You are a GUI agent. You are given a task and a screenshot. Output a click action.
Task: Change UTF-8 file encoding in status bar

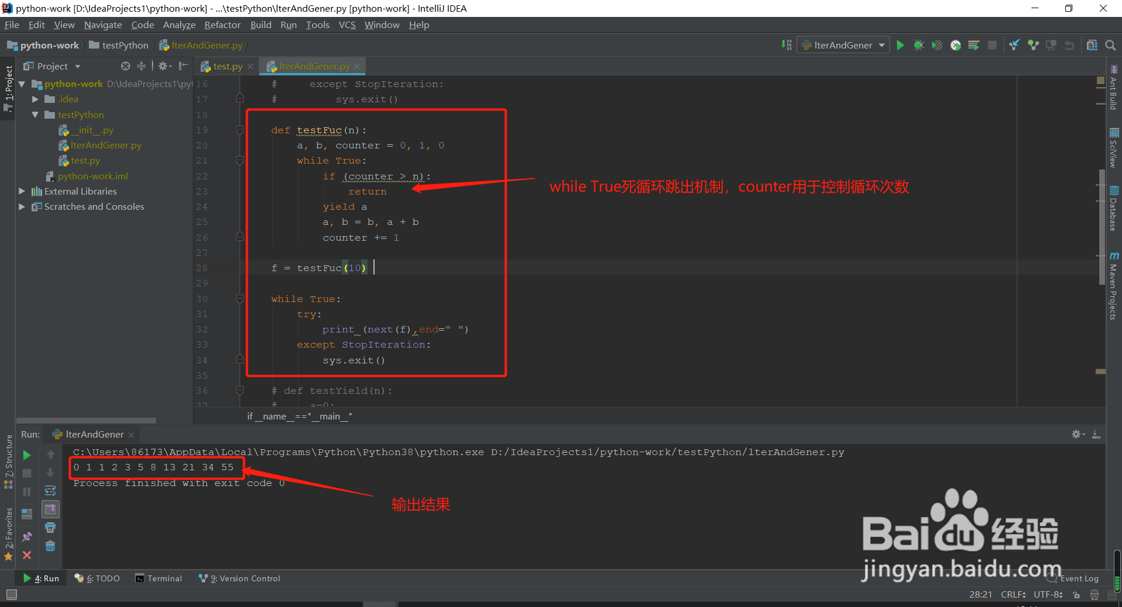click(x=1048, y=595)
